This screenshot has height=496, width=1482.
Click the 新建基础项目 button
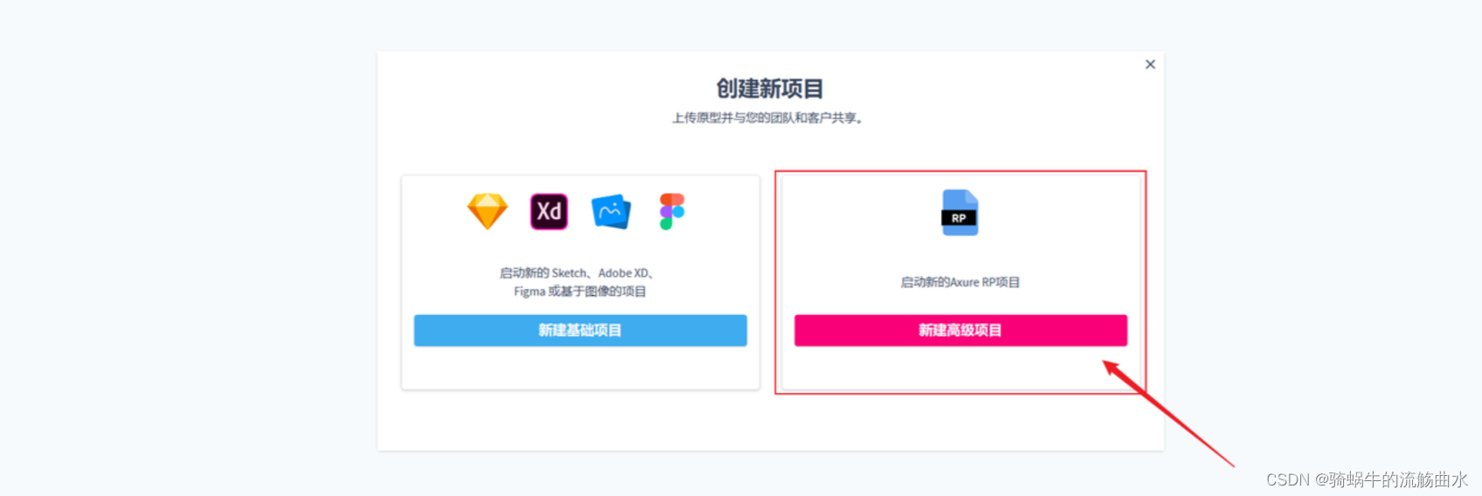click(x=580, y=330)
